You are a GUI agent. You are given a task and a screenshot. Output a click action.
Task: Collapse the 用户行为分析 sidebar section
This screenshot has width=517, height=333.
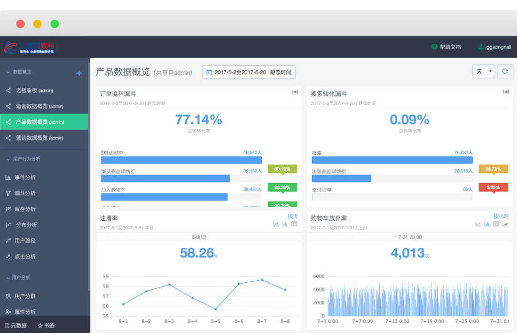8,159
